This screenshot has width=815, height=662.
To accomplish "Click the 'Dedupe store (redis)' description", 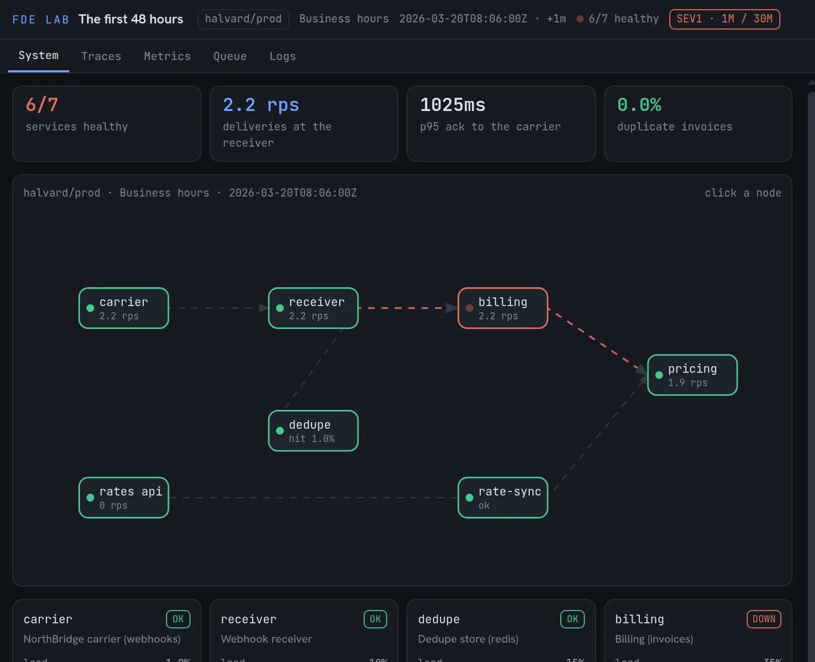I will 468,639.
